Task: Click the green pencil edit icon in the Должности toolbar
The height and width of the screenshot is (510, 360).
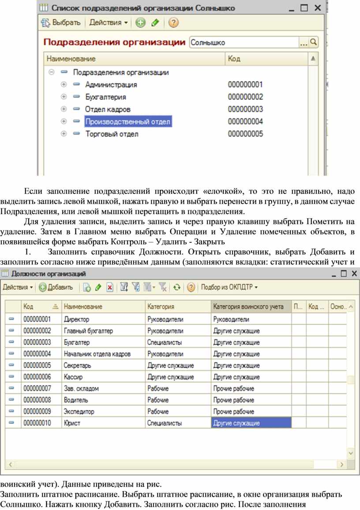Action: click(98, 287)
